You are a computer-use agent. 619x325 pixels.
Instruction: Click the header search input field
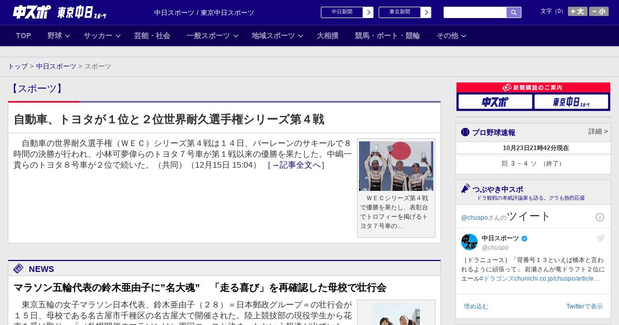click(475, 12)
